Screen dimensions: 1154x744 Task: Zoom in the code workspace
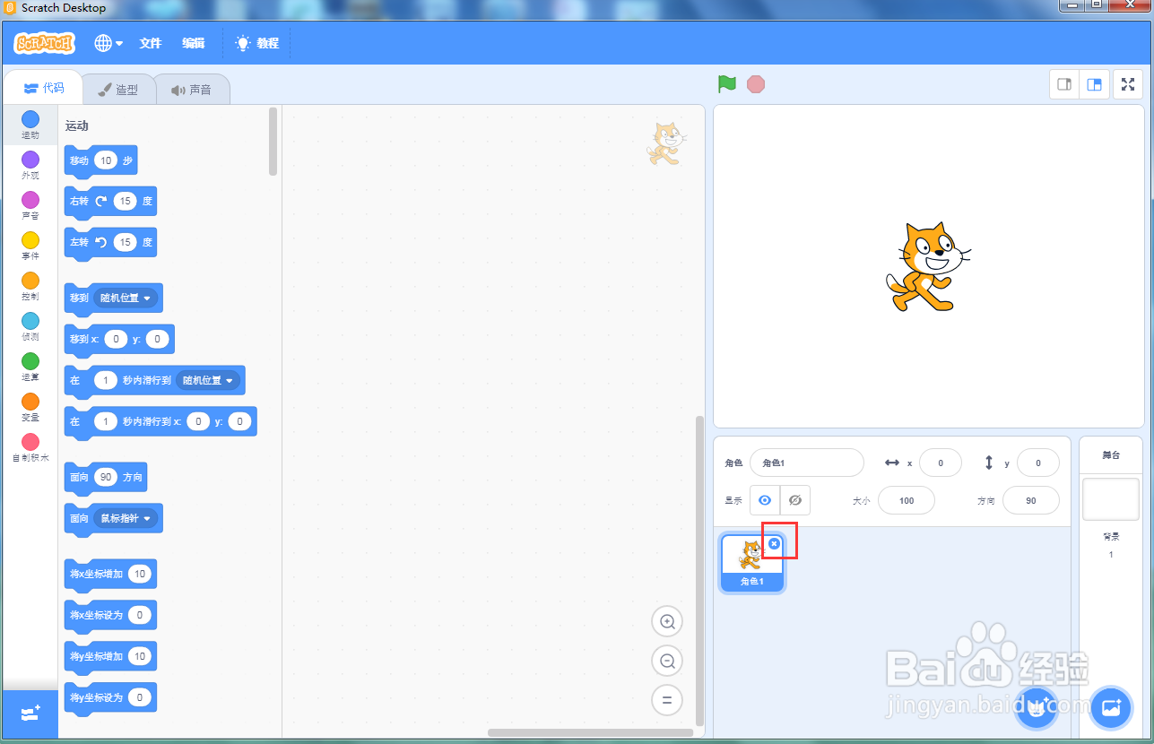(x=667, y=621)
